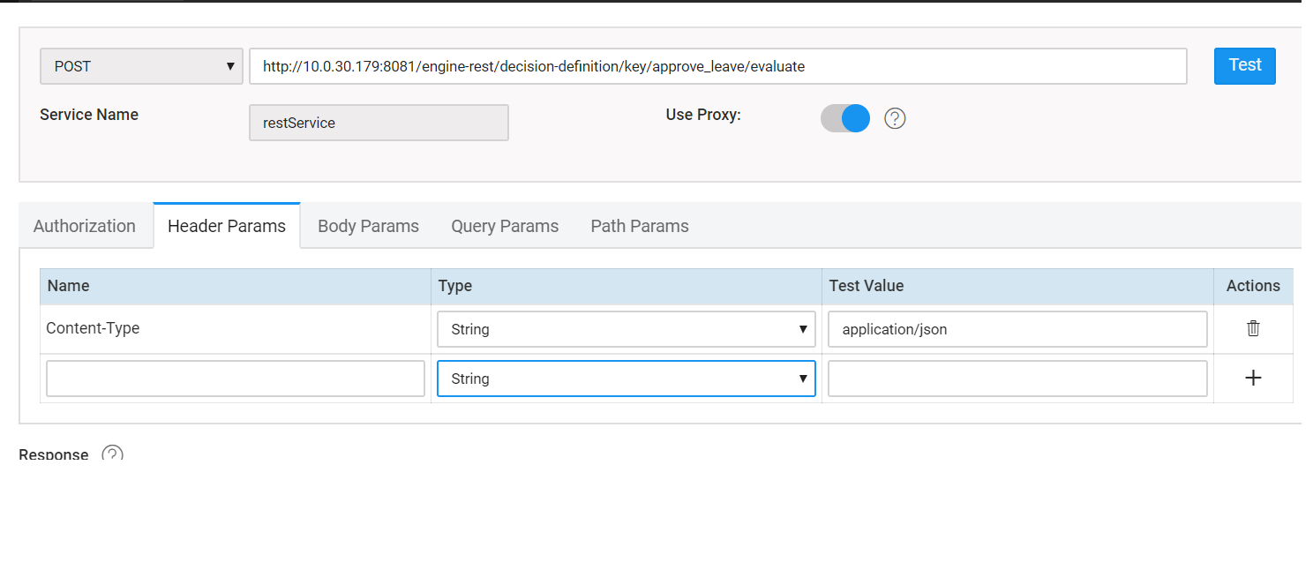Click the request URL field
This screenshot has height=570, width=1313.
717,66
